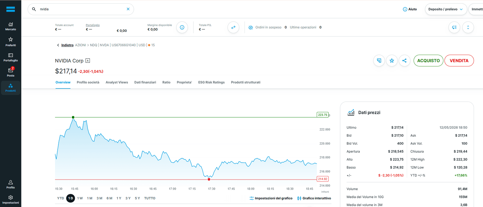
Task: Clear the nvidia search text
Action: point(128,9)
